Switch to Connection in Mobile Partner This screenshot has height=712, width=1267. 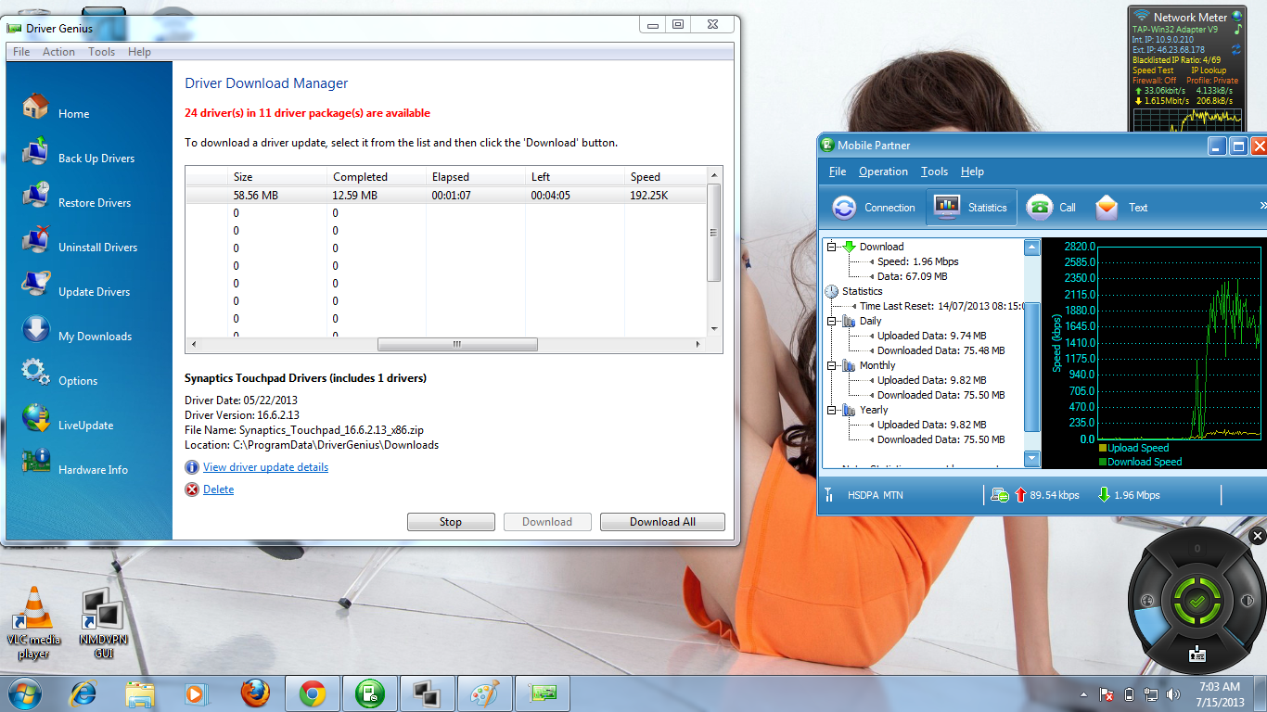coord(873,208)
